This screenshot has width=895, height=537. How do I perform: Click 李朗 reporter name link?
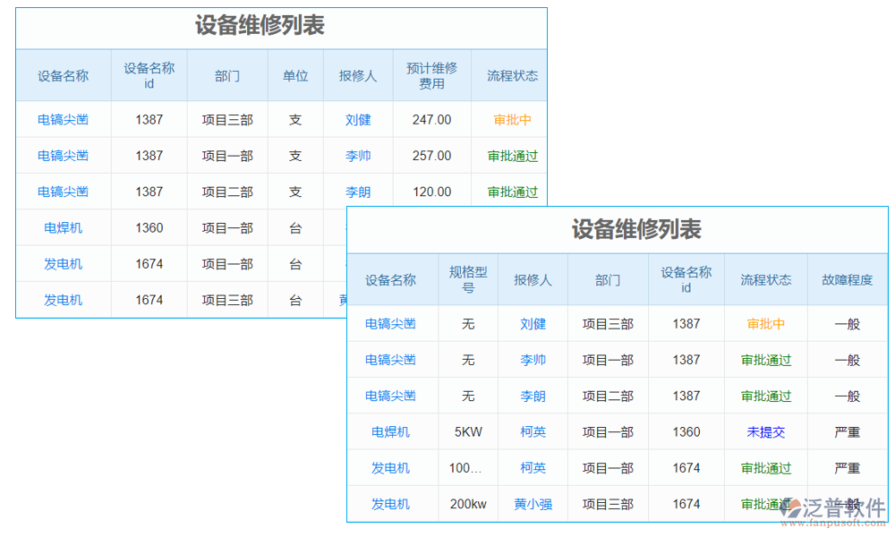click(x=533, y=396)
